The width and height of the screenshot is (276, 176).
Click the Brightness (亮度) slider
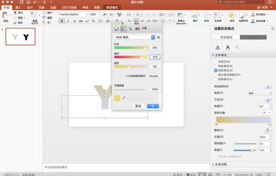pos(245,150)
